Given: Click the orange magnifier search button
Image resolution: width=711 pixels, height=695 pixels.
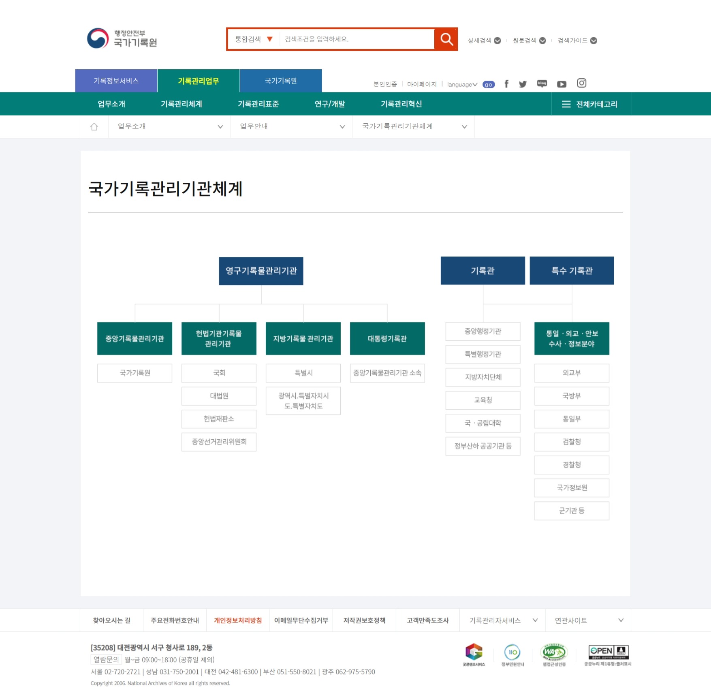Looking at the screenshot, I should [446, 39].
